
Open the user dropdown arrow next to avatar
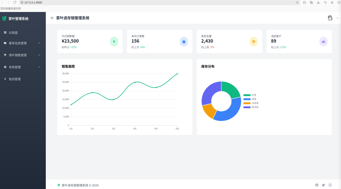[337, 18]
